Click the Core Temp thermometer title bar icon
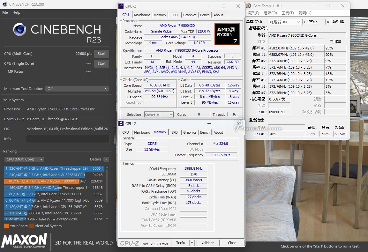The image size is (368, 252). 248,6
